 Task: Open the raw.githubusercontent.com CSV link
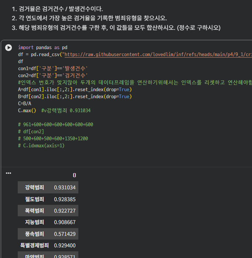(158, 55)
